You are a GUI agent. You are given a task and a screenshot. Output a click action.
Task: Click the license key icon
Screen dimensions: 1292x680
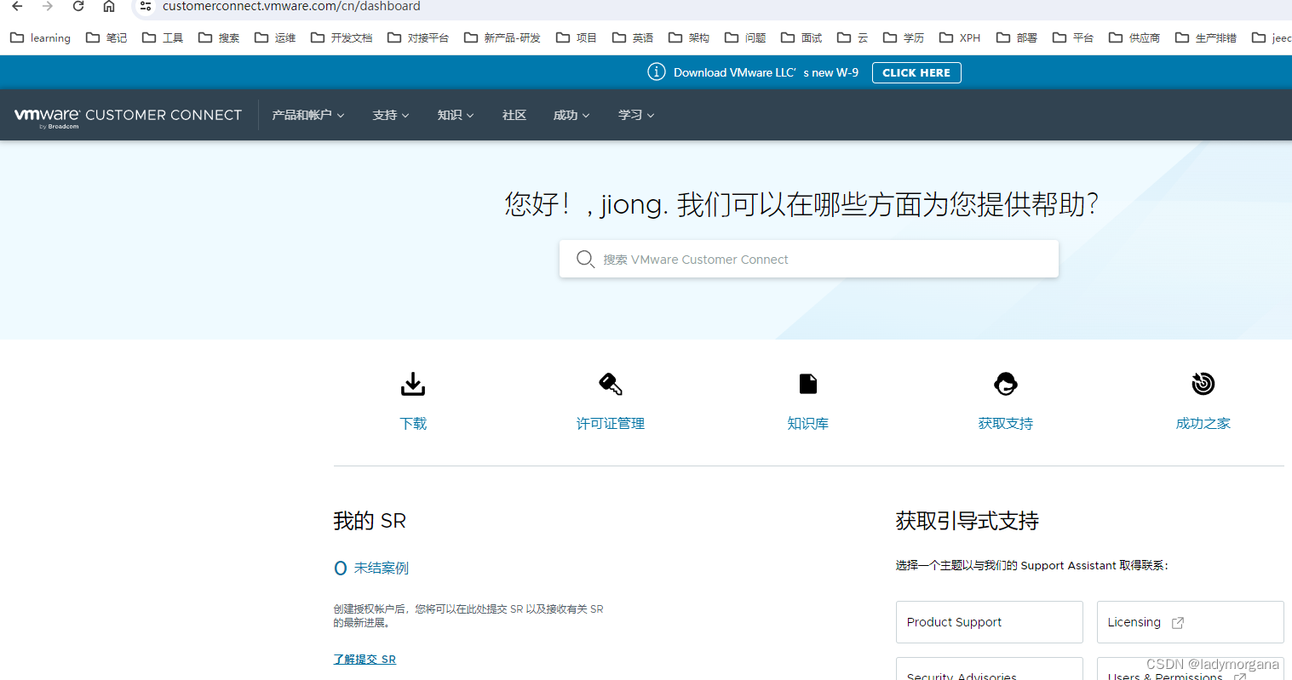pos(611,384)
